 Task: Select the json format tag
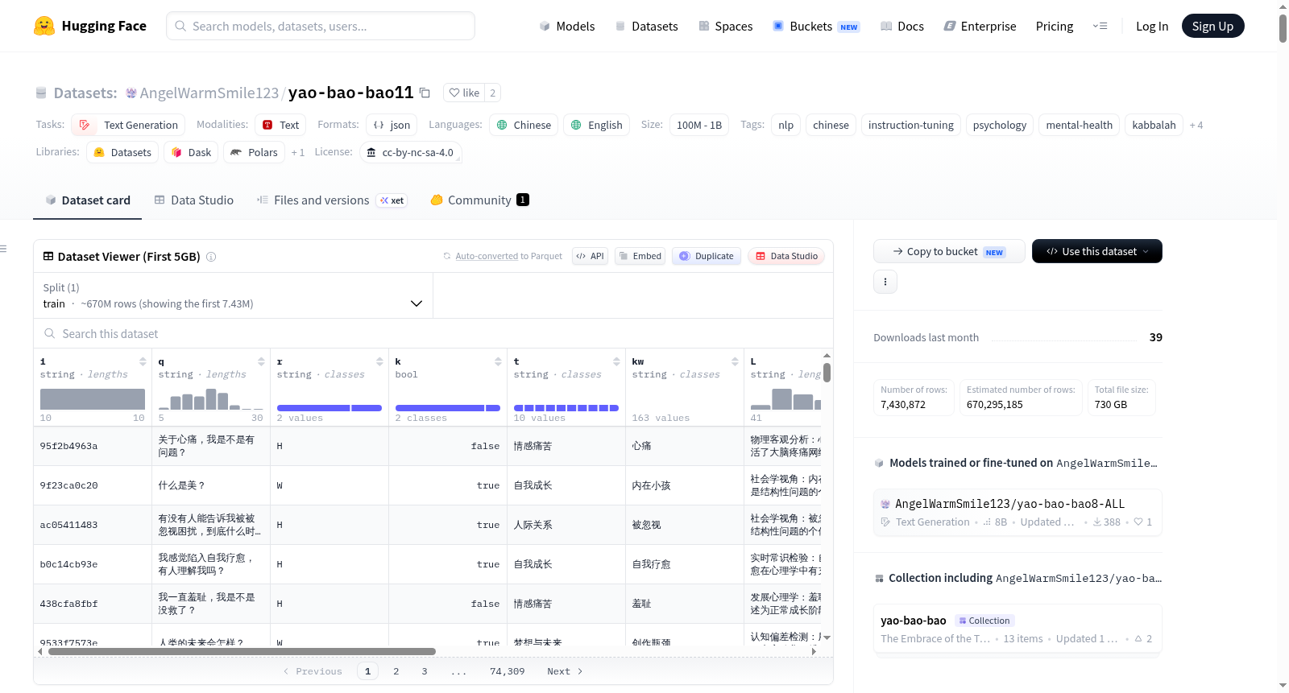point(392,125)
